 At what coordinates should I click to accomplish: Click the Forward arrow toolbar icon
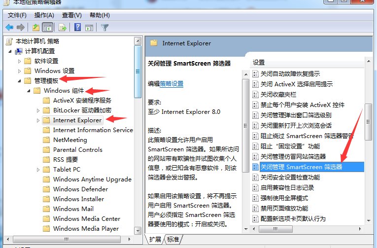(x=21, y=28)
